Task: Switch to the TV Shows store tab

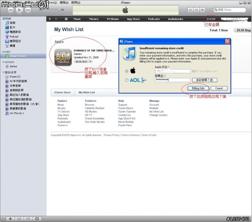Action: (x=113, y=19)
